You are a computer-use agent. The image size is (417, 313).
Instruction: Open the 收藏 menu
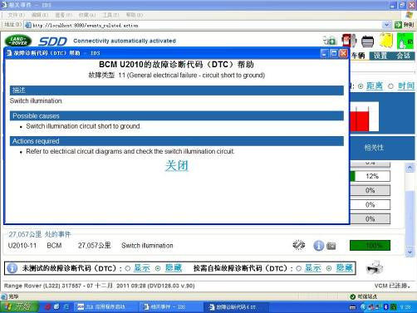[x=86, y=15]
